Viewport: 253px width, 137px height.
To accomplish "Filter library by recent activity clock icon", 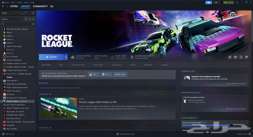I will [30, 19].
